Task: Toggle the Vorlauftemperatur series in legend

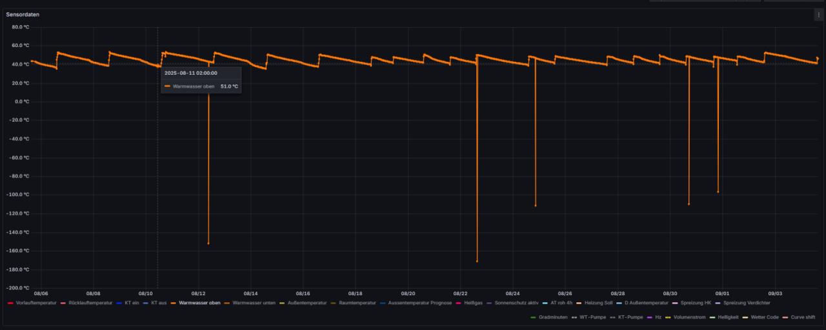Action: click(36, 303)
